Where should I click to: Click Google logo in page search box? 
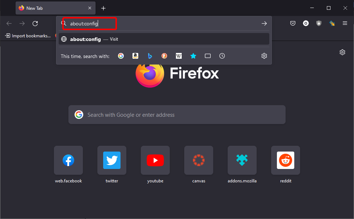click(x=79, y=115)
